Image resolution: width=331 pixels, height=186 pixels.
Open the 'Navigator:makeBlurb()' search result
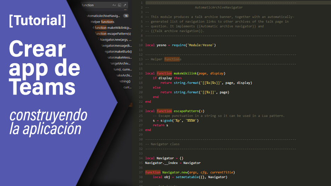click(x=118, y=52)
